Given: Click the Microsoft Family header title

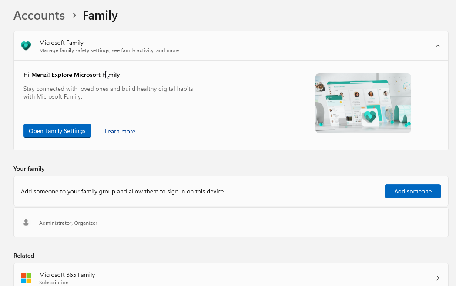Looking at the screenshot, I should point(61,43).
